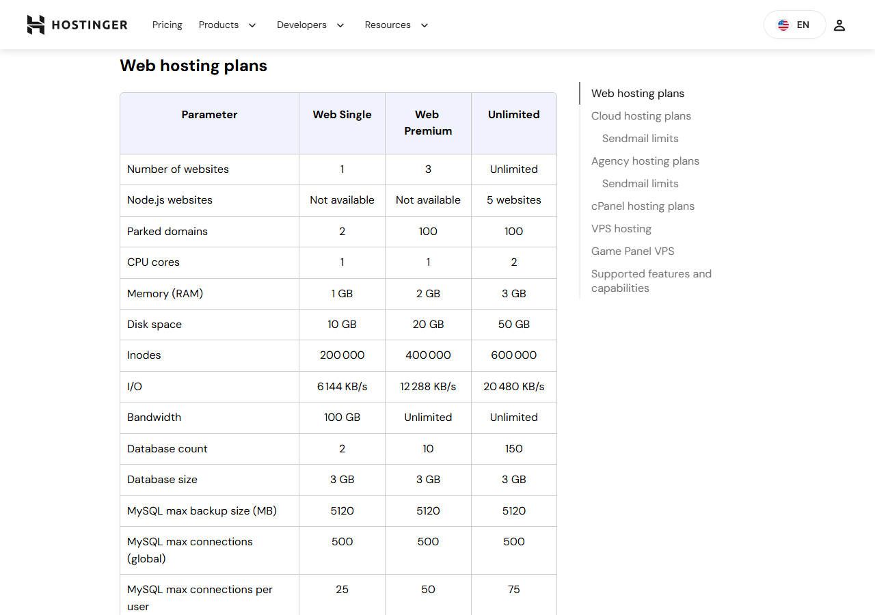Select the Web Single column header
Viewport: 875px width, 615px height.
(342, 115)
